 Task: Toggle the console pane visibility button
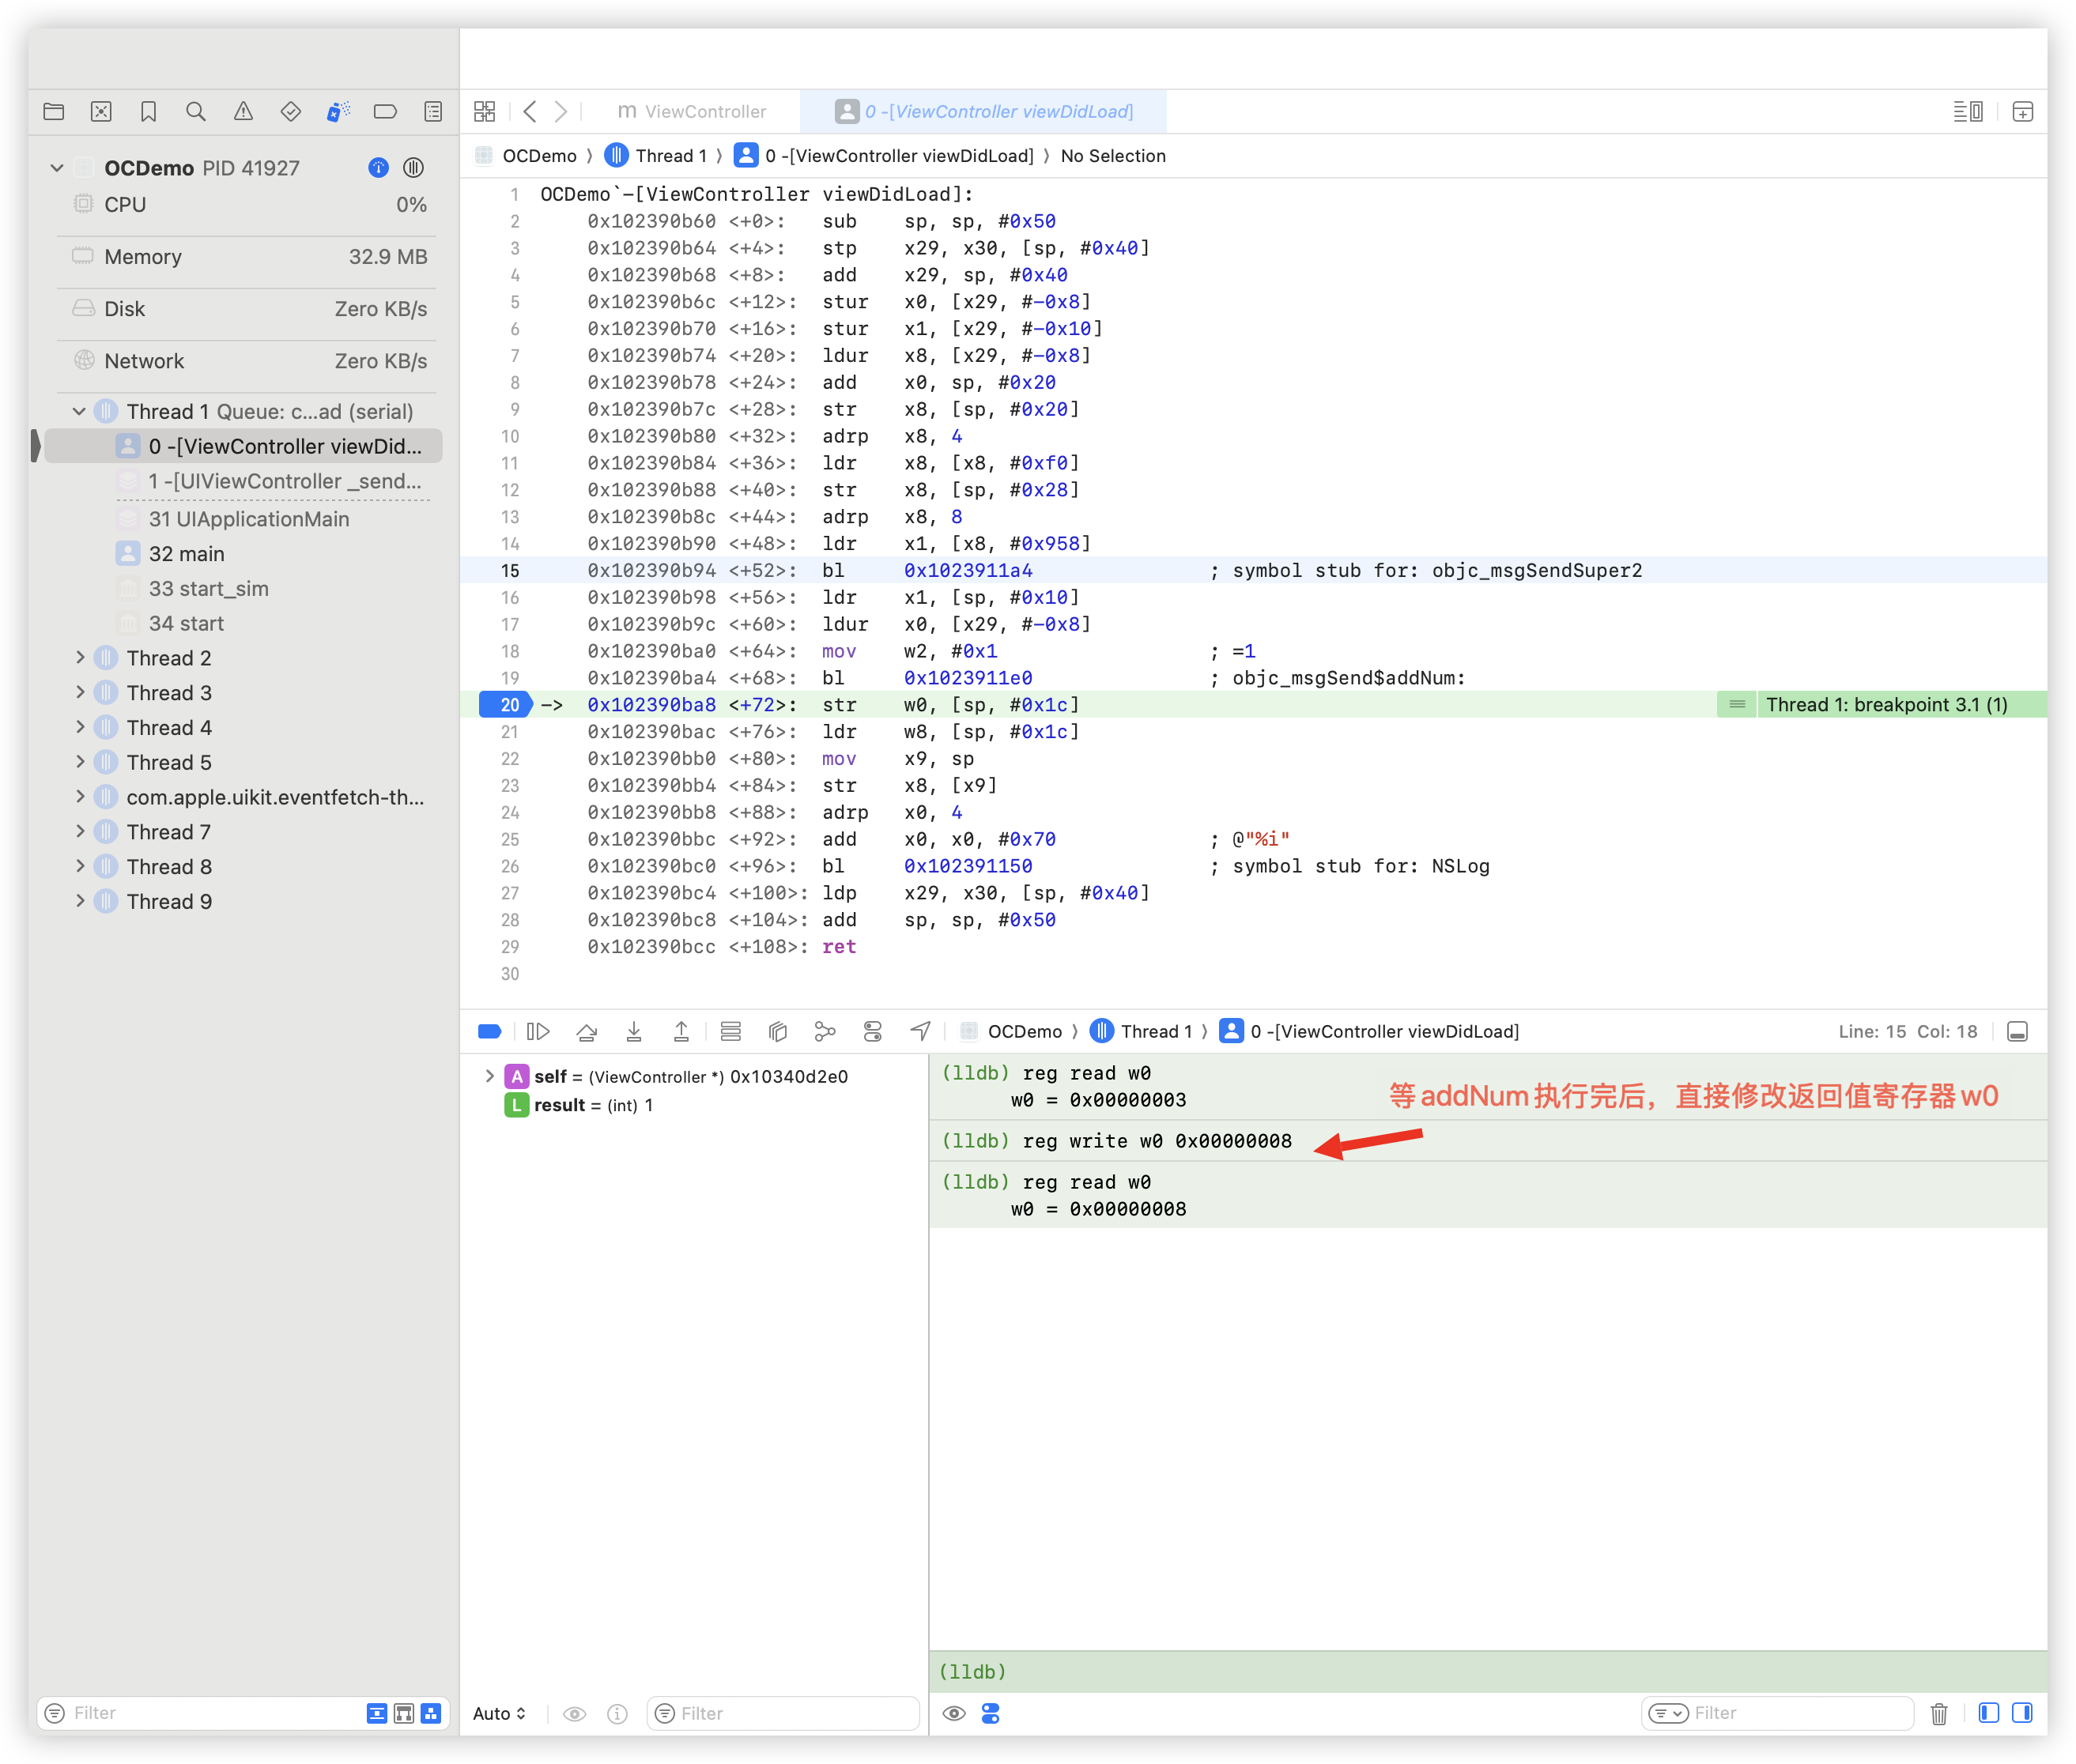pos(2022,1713)
